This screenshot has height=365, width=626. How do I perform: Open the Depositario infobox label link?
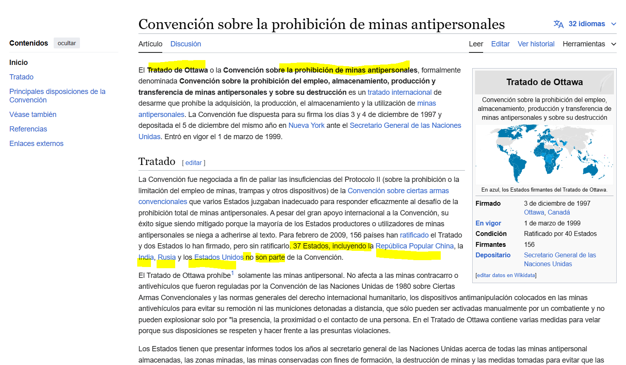coord(493,255)
